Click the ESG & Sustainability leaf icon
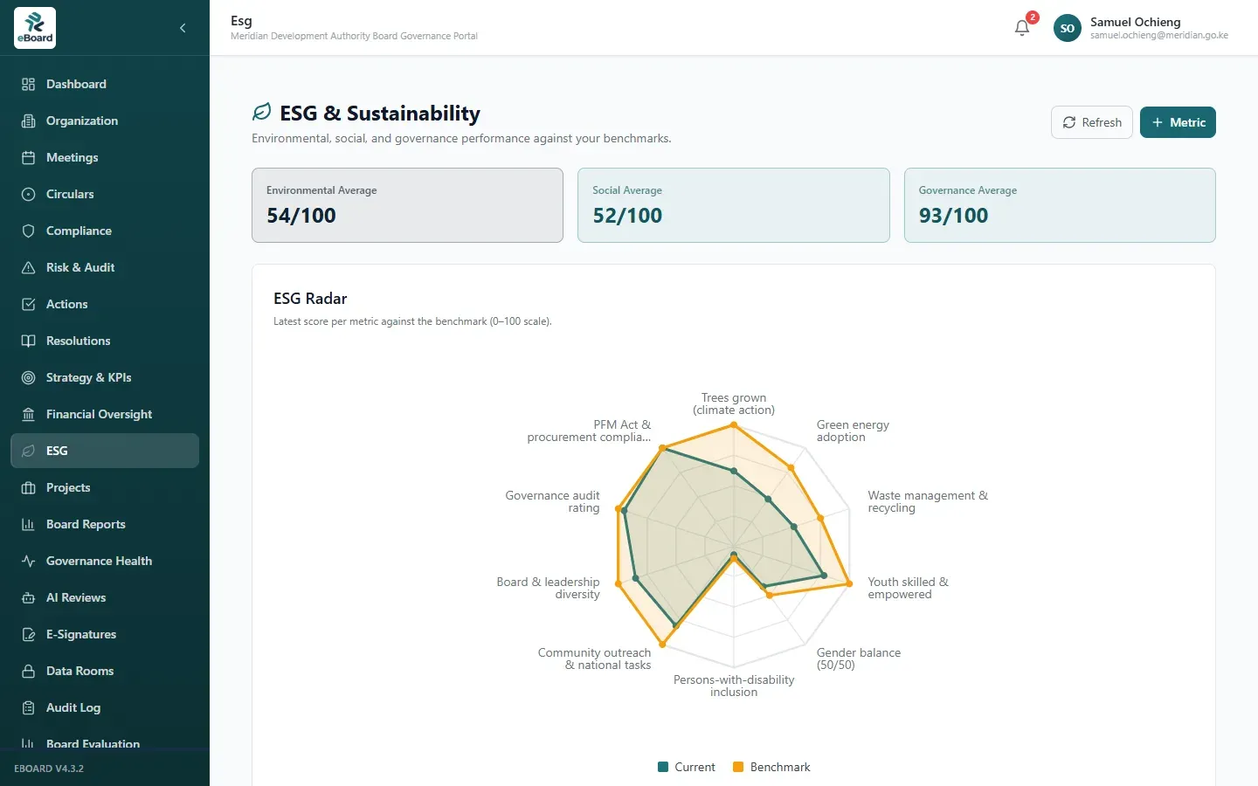Image resolution: width=1258 pixels, height=786 pixels. point(261,112)
